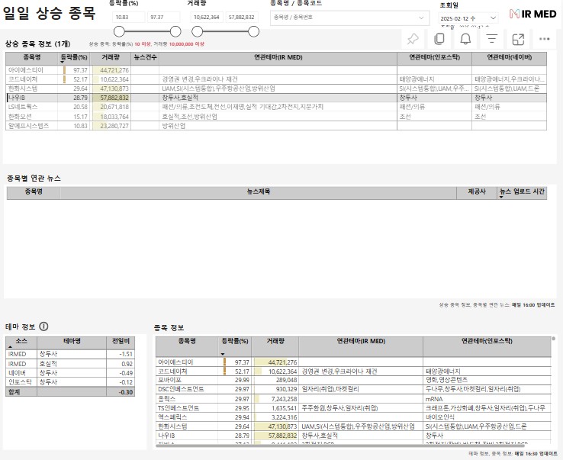Select highlighted 나우IB row in top table
Image resolution: width=563 pixels, height=460 pixels.
click(276, 98)
